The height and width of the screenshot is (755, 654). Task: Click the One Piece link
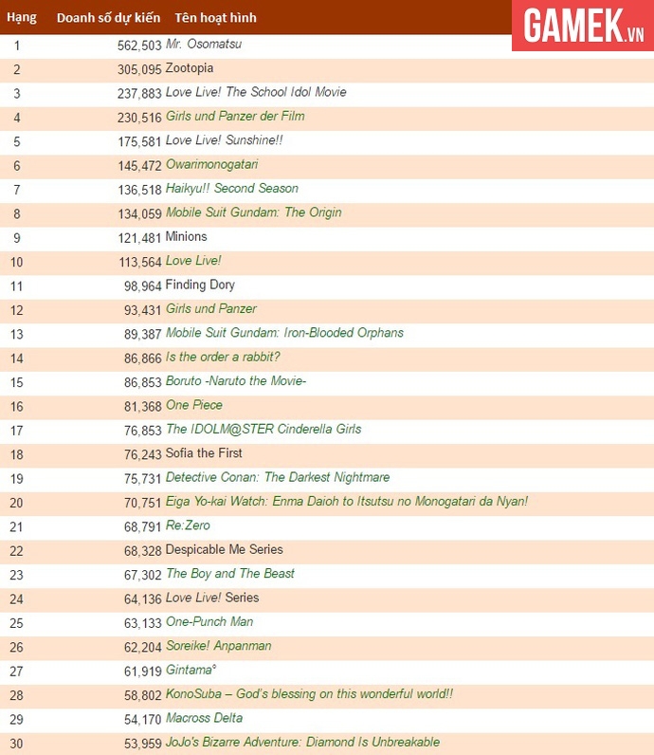coord(194,405)
